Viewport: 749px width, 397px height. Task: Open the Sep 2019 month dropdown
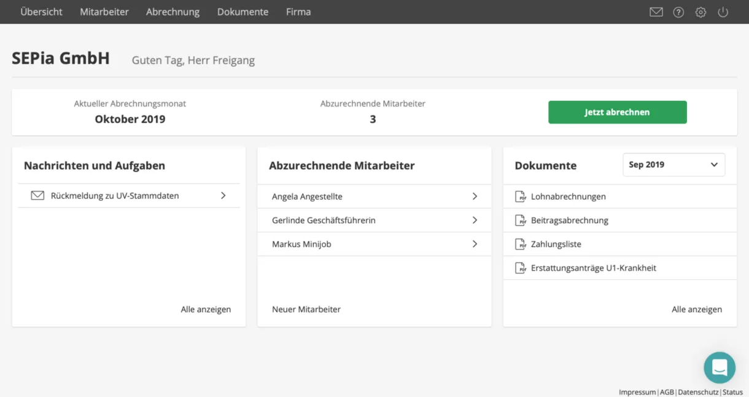pyautogui.click(x=673, y=165)
